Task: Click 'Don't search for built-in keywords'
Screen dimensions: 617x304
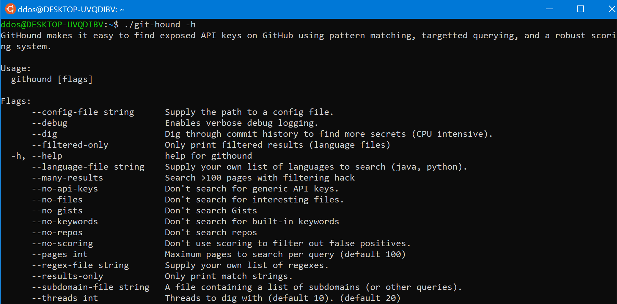Action: pyautogui.click(x=252, y=222)
